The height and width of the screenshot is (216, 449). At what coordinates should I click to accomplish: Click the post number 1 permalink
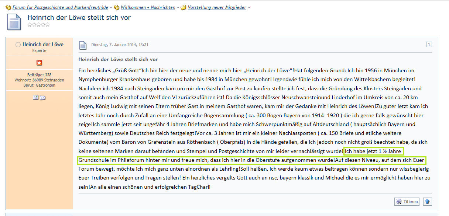[429, 45]
